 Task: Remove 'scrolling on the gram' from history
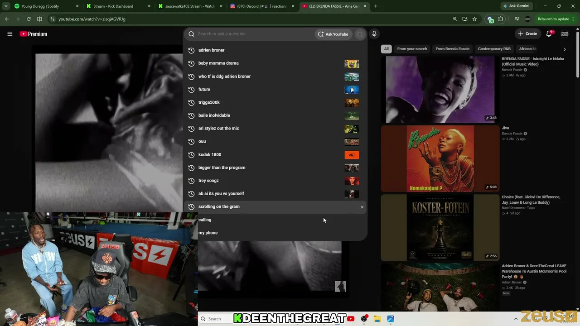point(362,207)
